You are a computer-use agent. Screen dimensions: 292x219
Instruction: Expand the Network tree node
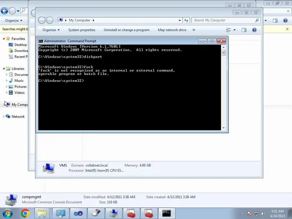[4, 117]
